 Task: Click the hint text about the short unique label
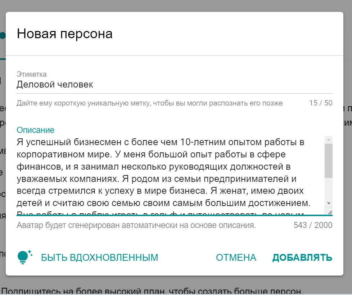click(149, 103)
